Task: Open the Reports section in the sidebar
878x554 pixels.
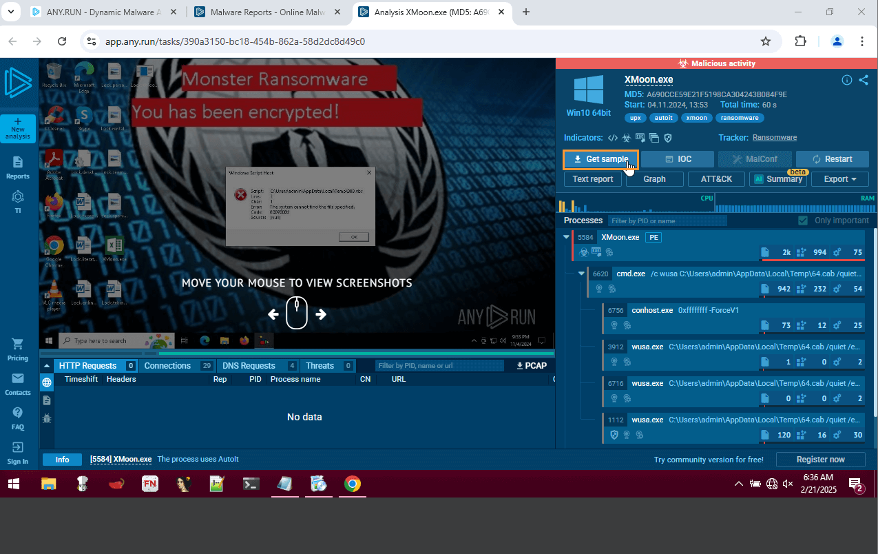Action: [x=18, y=167]
